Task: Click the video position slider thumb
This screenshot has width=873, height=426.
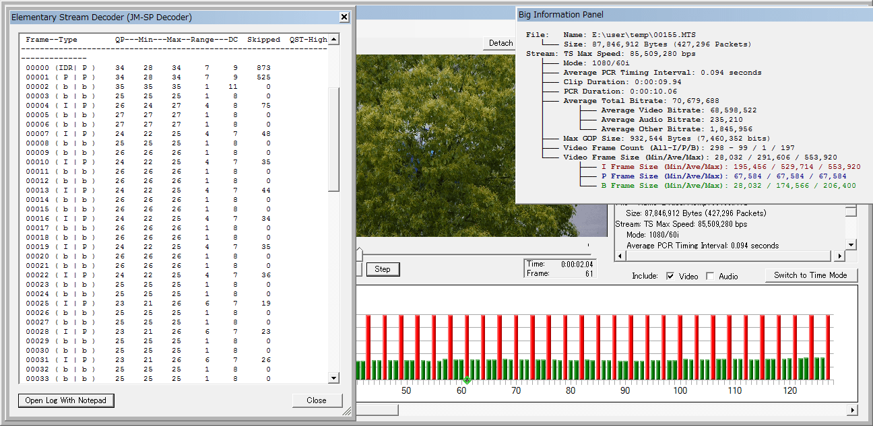Action: pyautogui.click(x=359, y=254)
